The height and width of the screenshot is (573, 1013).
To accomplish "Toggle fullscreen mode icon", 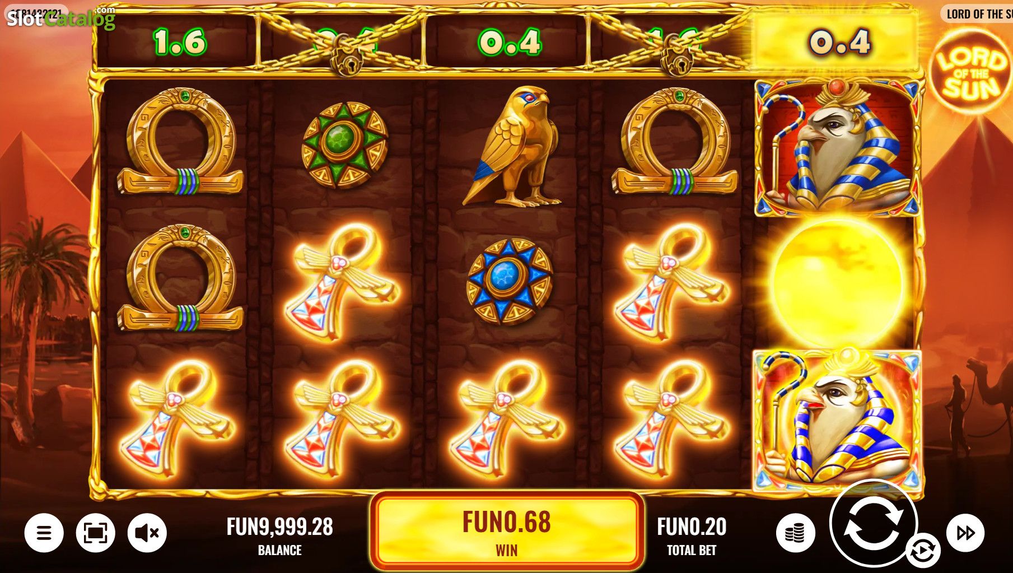I will [x=96, y=532].
